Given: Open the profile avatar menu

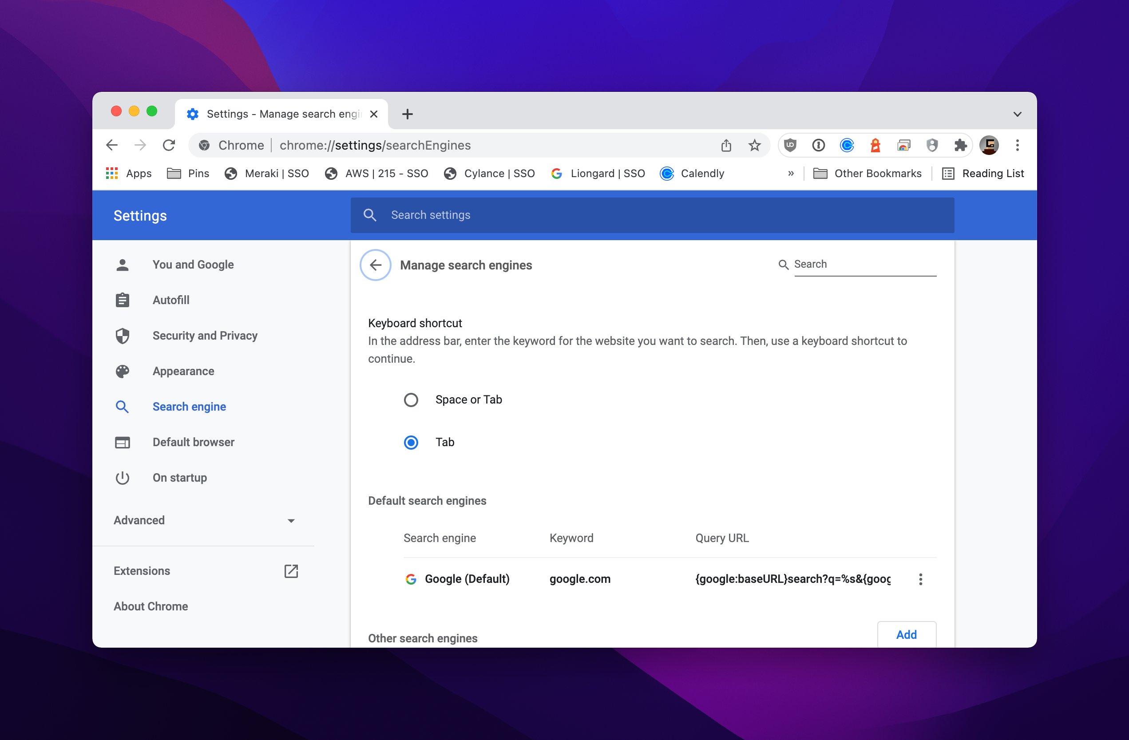Looking at the screenshot, I should [989, 145].
